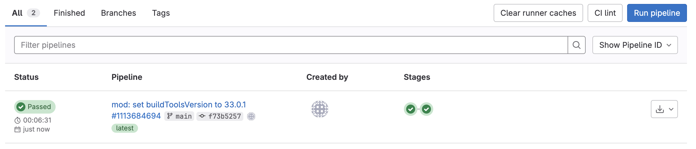
Task: Click the branch icon beside main
Action: (x=170, y=116)
